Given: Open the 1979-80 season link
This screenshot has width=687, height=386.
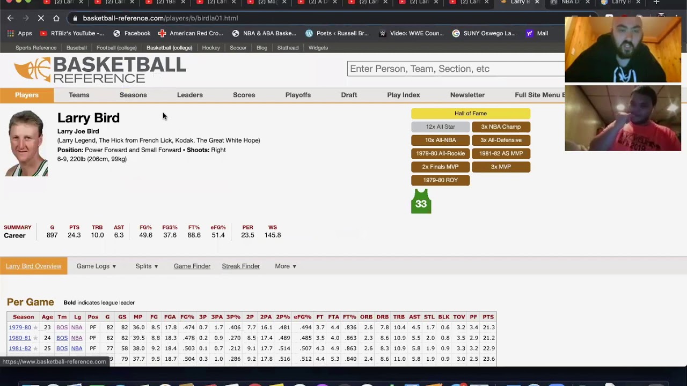Looking at the screenshot, I should click(x=20, y=328).
